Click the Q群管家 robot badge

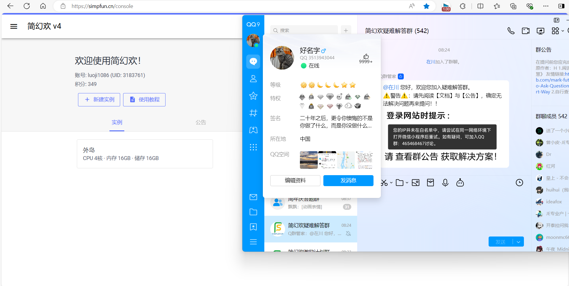pos(401,76)
